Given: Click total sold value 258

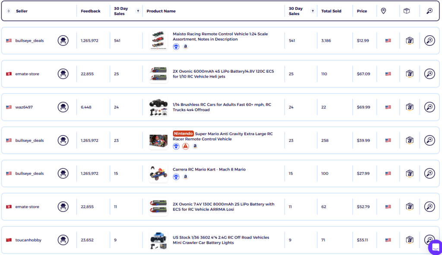Looking at the screenshot, I should (325, 140).
